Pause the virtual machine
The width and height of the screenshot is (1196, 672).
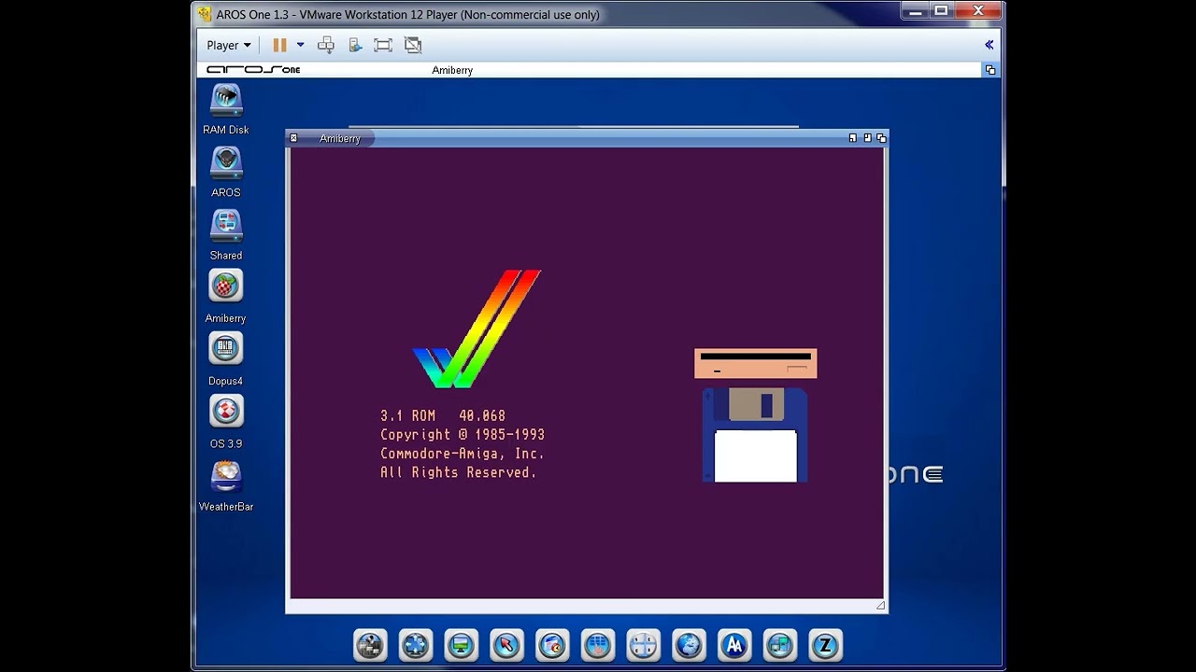(279, 45)
